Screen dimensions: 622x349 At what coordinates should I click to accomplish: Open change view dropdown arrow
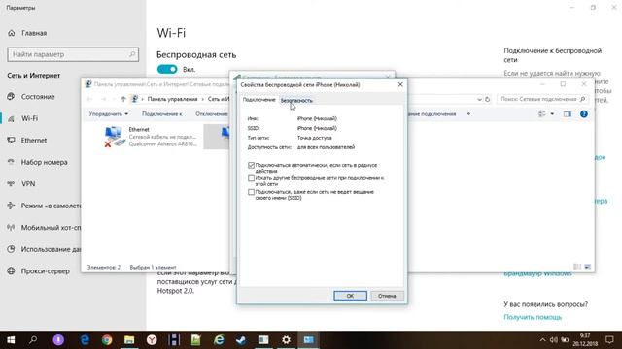click(x=552, y=114)
